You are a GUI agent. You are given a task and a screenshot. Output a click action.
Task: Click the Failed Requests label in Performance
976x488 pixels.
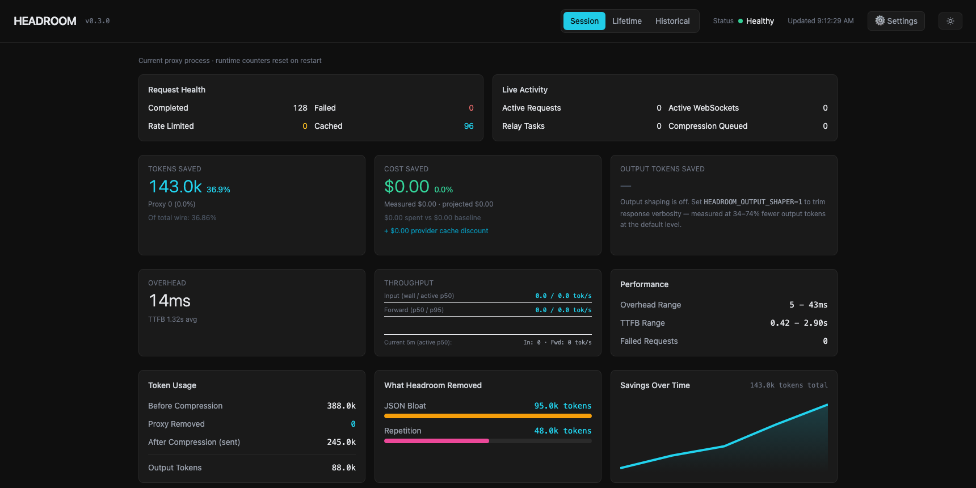649,341
